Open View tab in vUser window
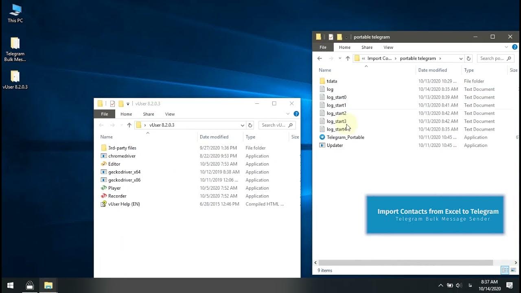This screenshot has height=293, width=521. coord(170,114)
